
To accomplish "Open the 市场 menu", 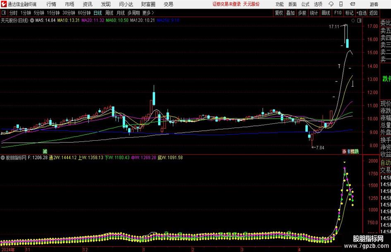I will [x=70, y=4].
